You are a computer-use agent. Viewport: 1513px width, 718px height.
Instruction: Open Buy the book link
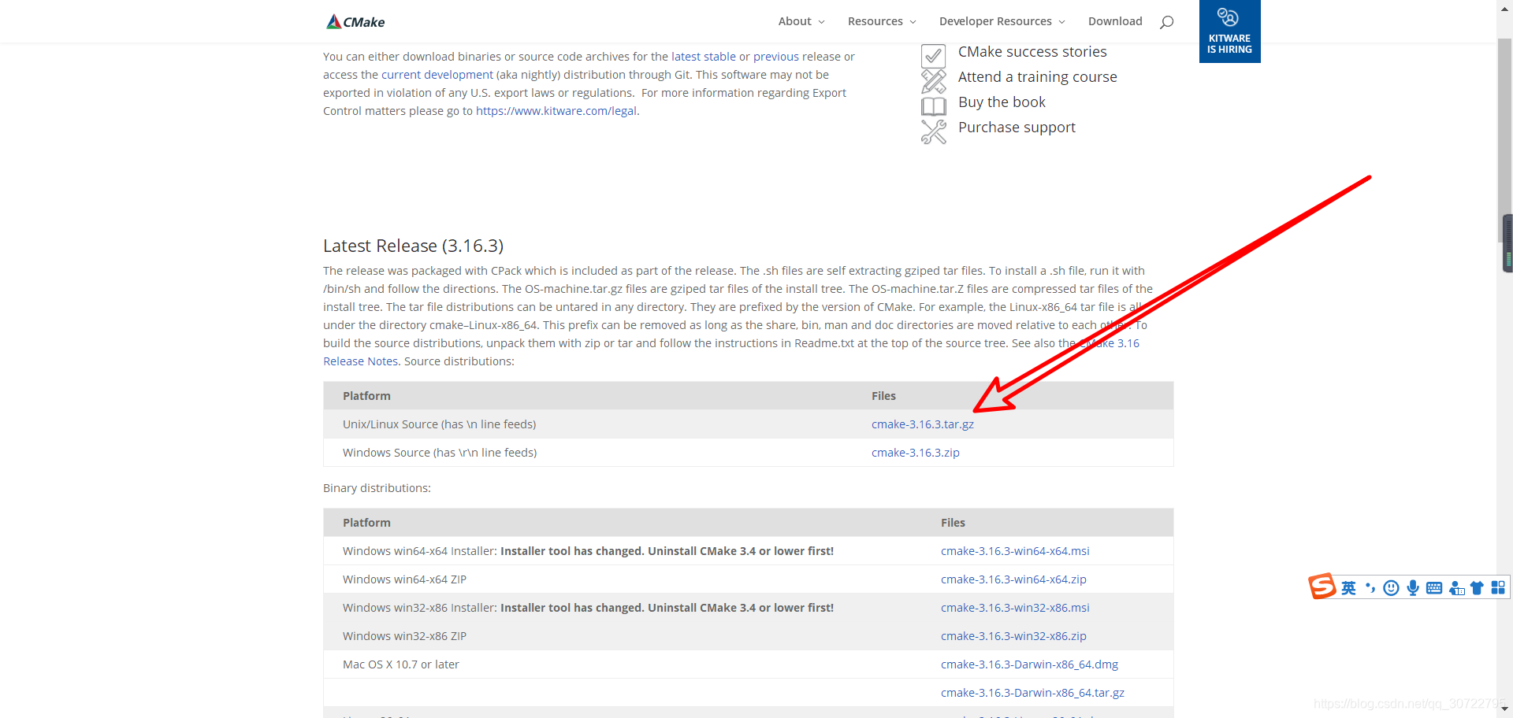tap(1002, 102)
